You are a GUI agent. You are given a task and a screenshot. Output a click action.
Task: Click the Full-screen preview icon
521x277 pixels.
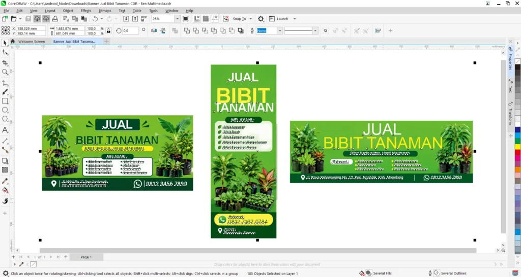tap(186, 19)
